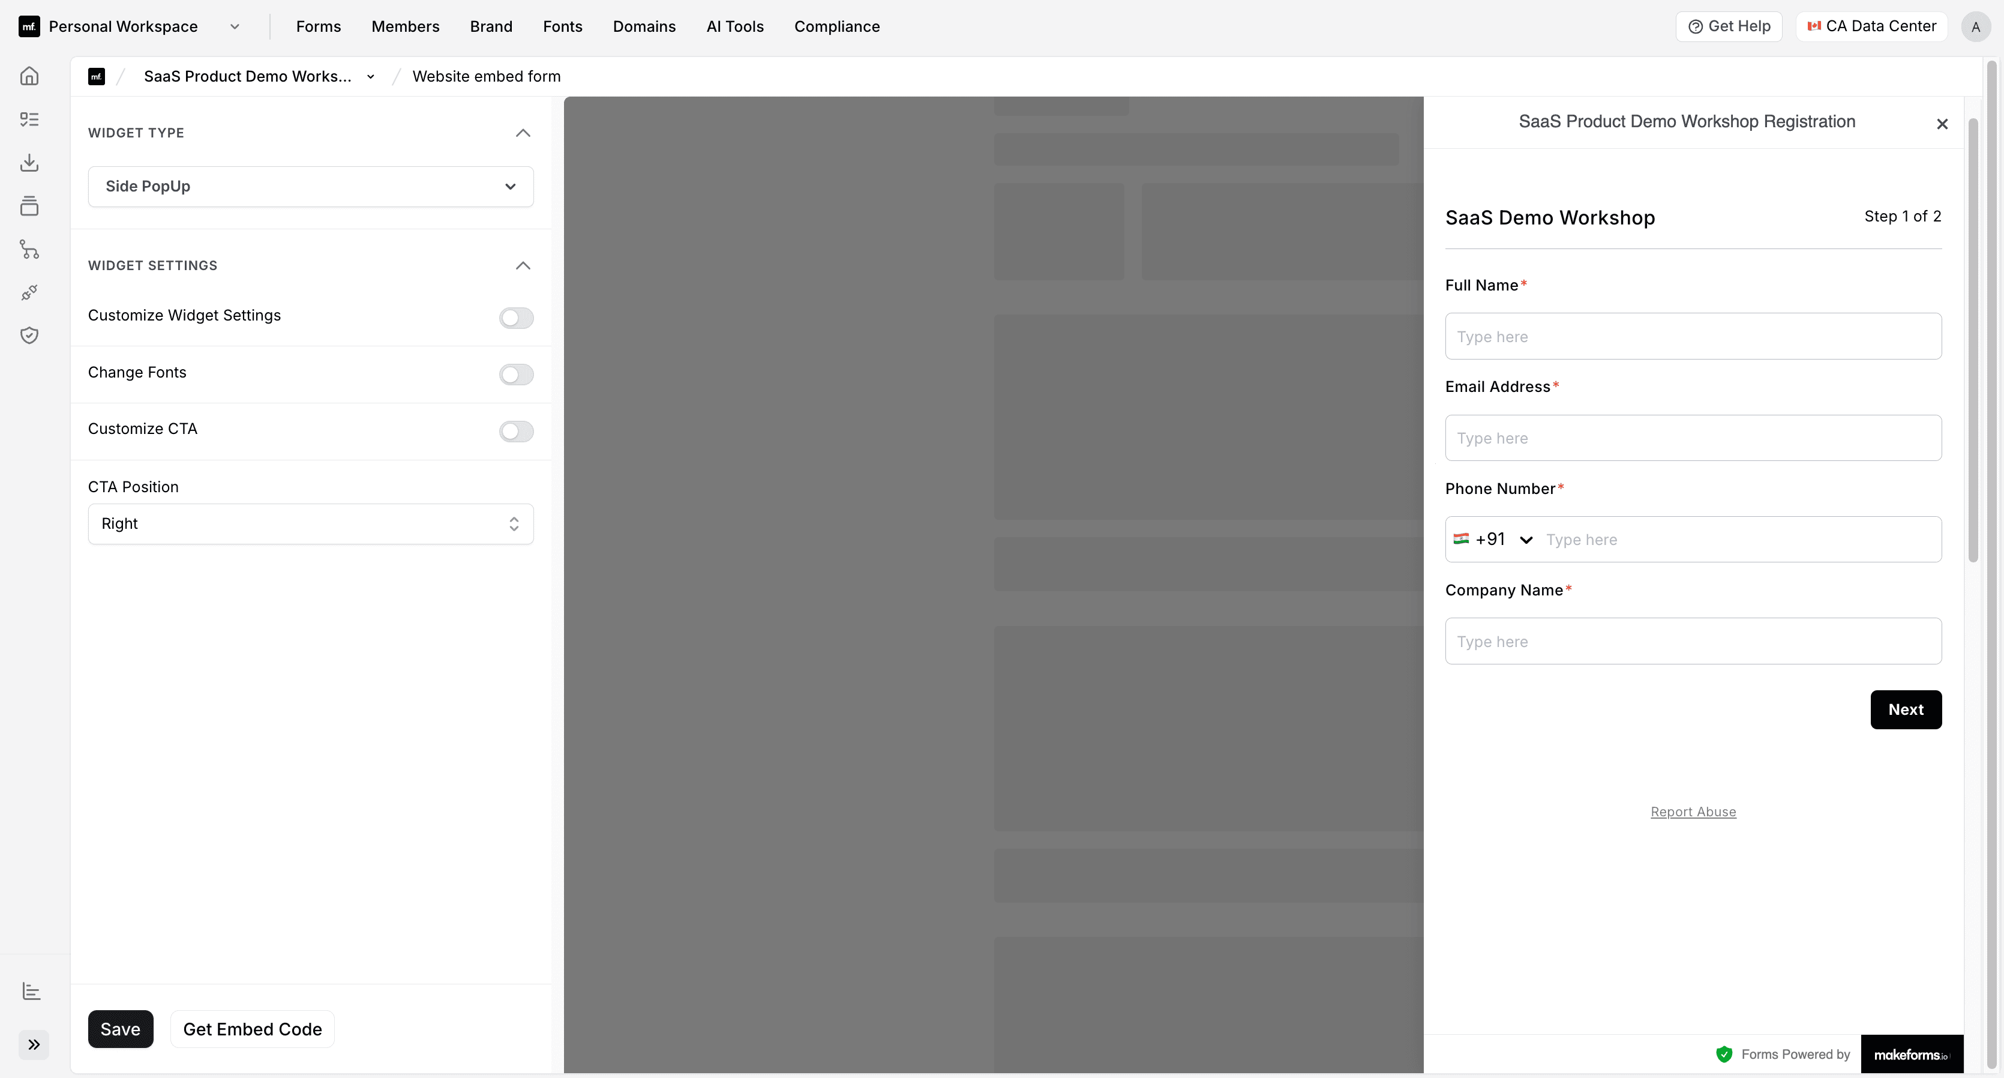Open the security shield icon in sidebar

pyautogui.click(x=29, y=336)
